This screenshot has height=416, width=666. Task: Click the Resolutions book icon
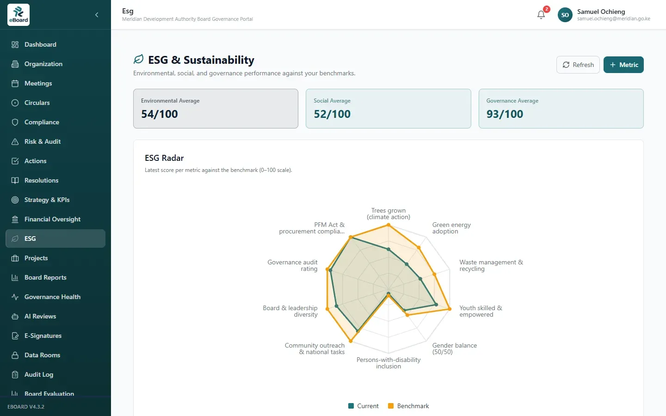pyautogui.click(x=15, y=180)
